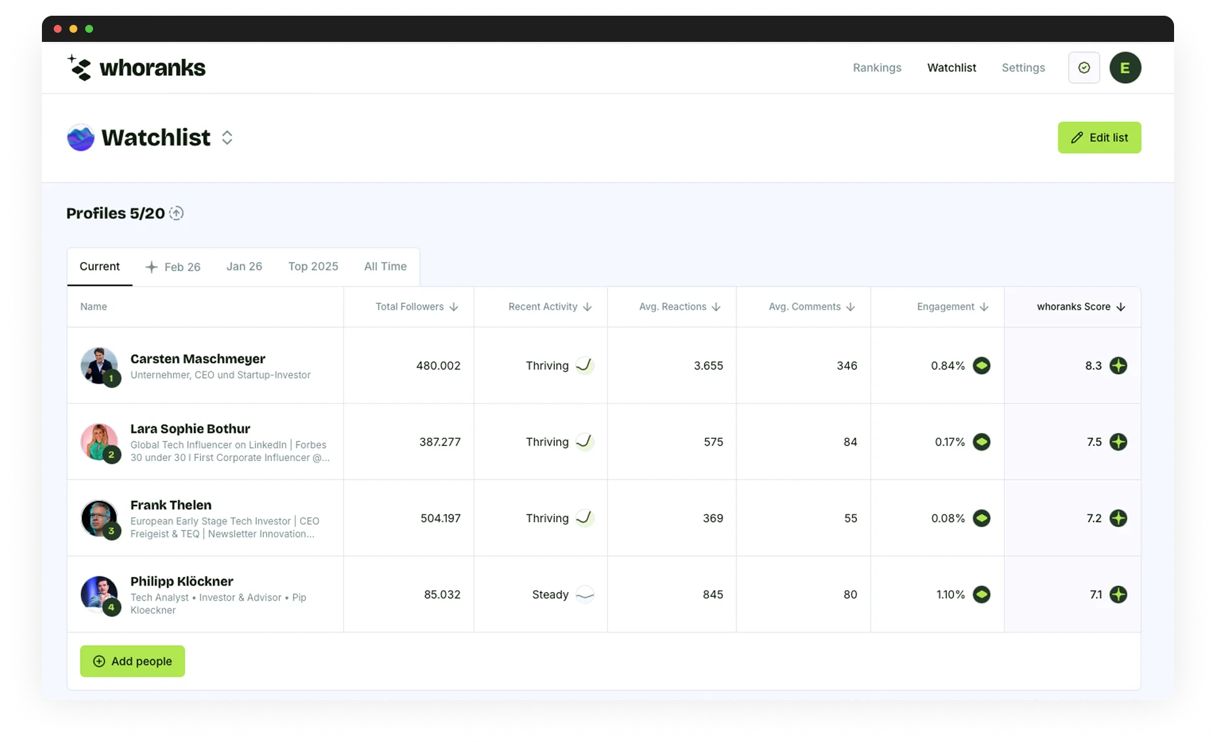This screenshot has height=742, width=1216.
Task: Click Frank Thelen's profile photo
Action: [x=99, y=518]
